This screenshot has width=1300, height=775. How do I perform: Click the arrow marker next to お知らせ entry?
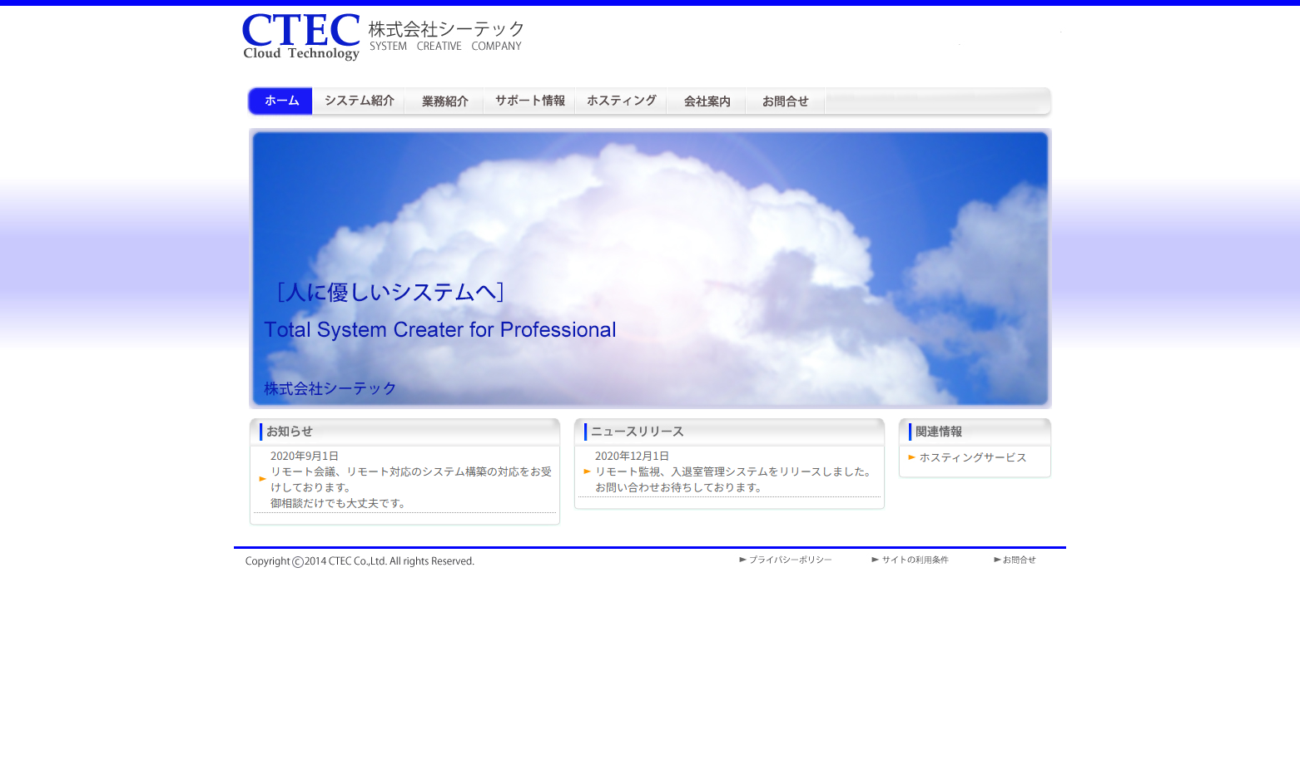click(x=262, y=479)
